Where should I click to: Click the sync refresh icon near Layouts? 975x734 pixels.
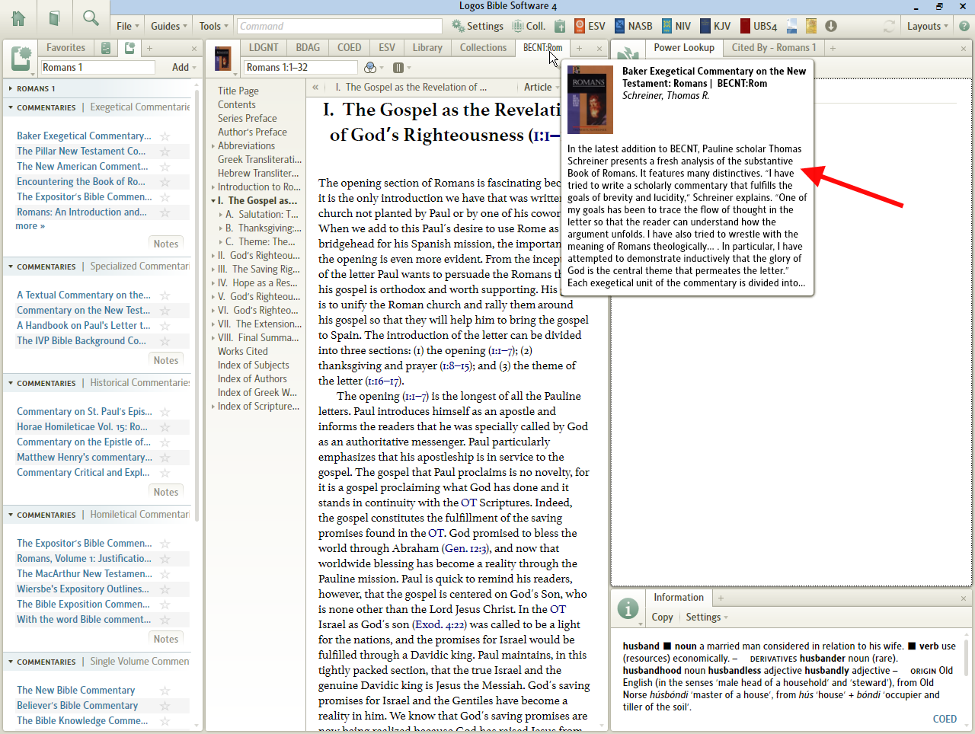click(889, 26)
